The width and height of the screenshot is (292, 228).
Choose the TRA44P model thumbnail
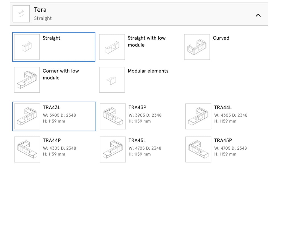tap(27, 149)
